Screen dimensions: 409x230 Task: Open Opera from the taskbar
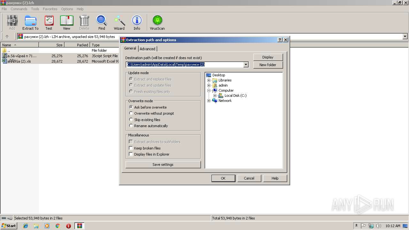68,226
